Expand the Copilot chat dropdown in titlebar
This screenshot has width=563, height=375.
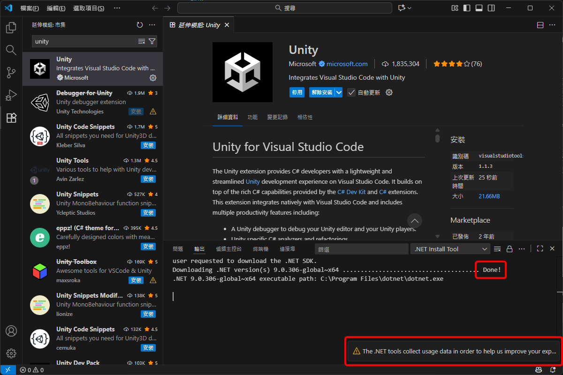[x=410, y=8]
